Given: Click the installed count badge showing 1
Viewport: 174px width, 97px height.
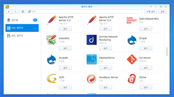Looking at the screenshot, I should point(35,20).
